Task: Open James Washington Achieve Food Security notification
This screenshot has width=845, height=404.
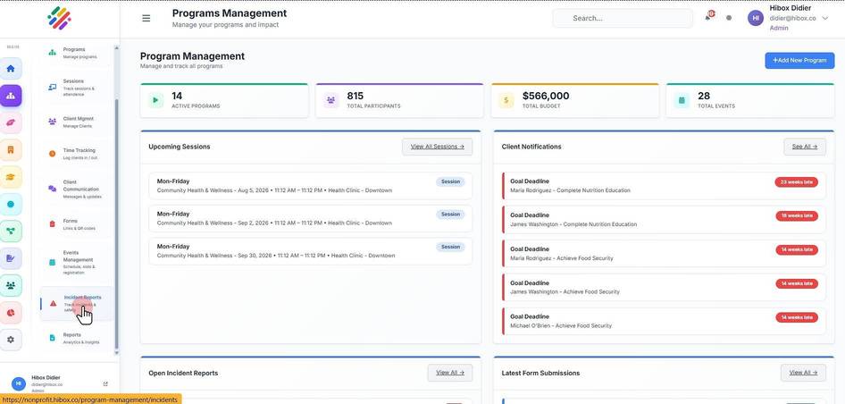Action: click(x=664, y=288)
